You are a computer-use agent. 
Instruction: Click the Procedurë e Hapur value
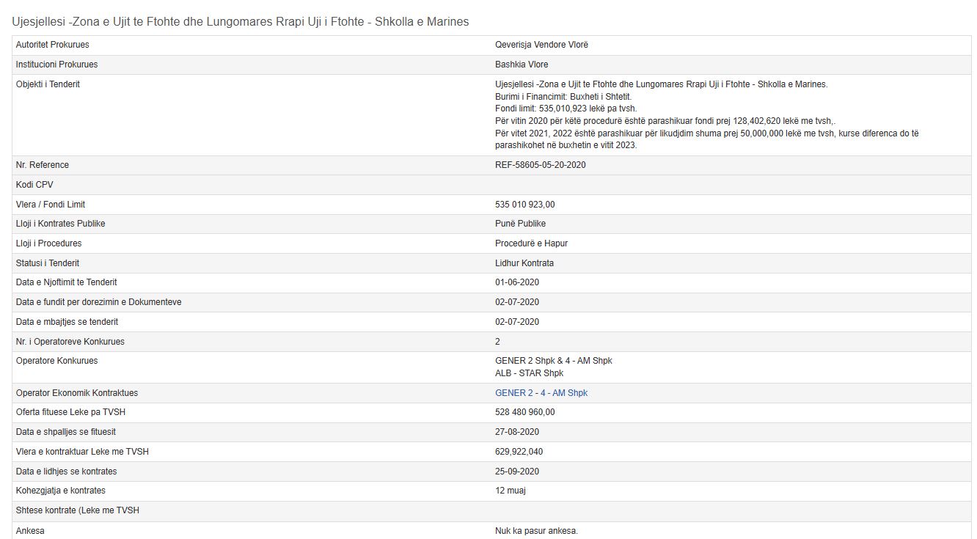point(531,243)
